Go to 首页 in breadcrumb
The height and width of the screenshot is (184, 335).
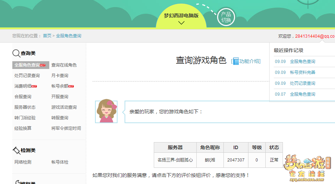click(x=47, y=36)
